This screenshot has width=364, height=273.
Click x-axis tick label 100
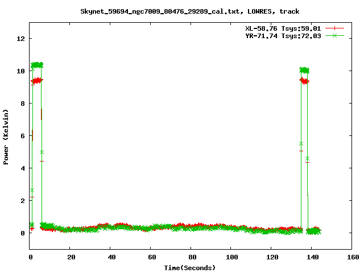232,257
